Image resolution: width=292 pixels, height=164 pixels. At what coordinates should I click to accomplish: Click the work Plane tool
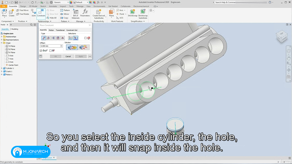111,13
